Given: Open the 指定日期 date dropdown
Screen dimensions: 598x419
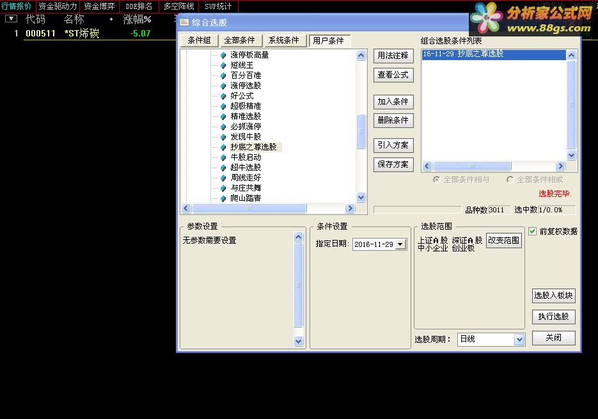Looking at the screenshot, I should coord(400,244).
